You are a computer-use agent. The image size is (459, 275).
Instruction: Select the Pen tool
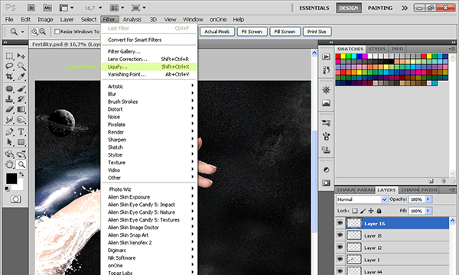point(9,131)
